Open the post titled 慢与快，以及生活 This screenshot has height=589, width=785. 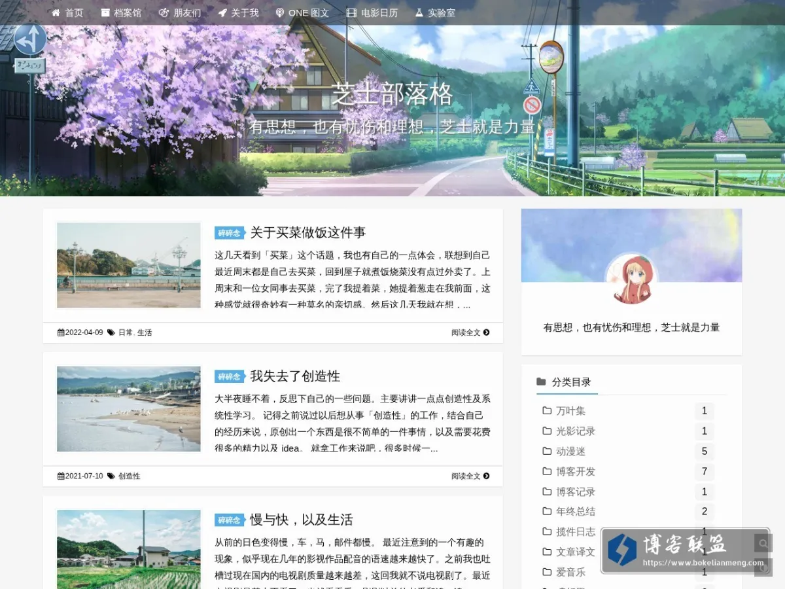(x=302, y=520)
